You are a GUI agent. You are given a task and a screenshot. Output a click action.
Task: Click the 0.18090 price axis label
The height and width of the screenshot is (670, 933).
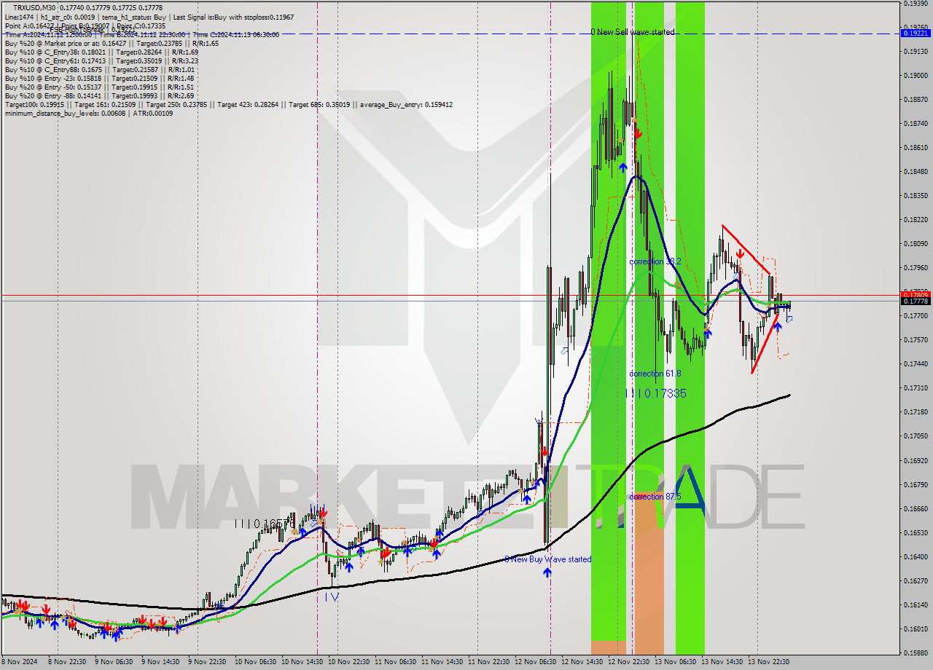click(916, 244)
